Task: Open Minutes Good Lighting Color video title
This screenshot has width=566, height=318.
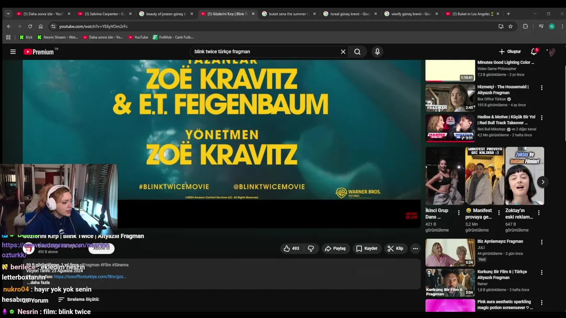Action: pos(505,62)
